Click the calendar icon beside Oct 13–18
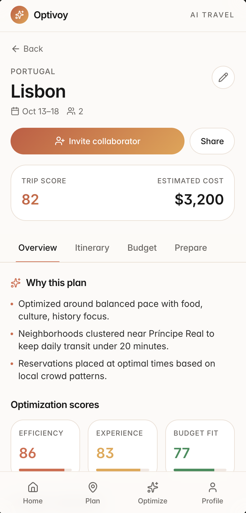This screenshot has width=246, height=513. pyautogui.click(x=15, y=111)
